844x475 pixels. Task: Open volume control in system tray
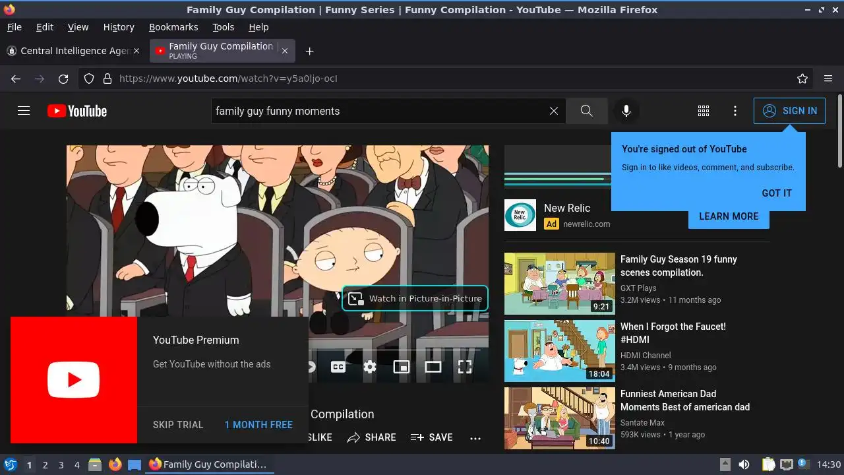click(744, 464)
